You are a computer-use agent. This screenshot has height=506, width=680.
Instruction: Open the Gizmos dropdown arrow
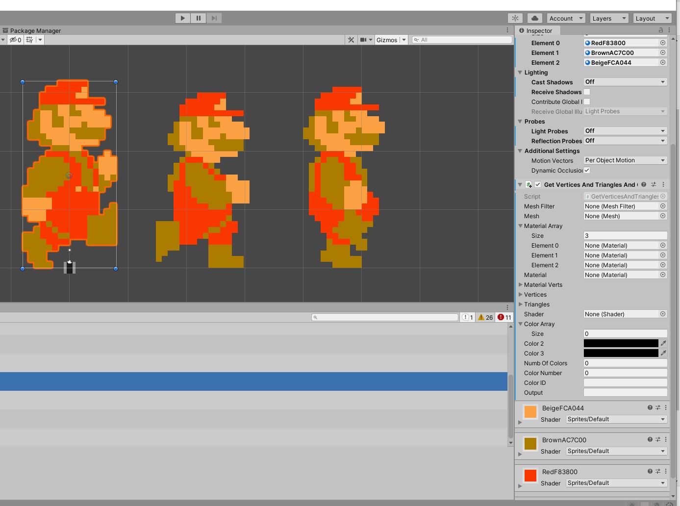(x=404, y=40)
